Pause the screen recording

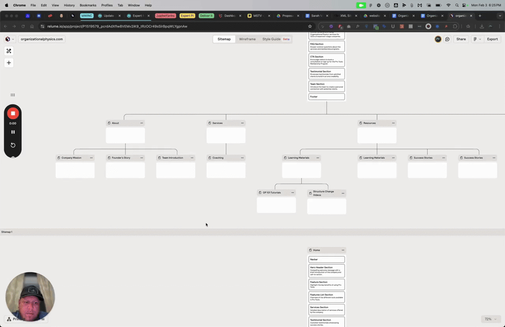click(x=13, y=132)
